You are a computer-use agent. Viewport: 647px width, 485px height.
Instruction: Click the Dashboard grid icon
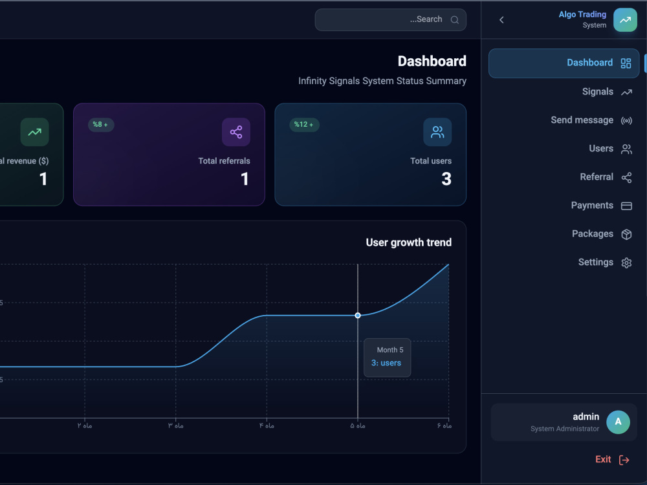(626, 63)
